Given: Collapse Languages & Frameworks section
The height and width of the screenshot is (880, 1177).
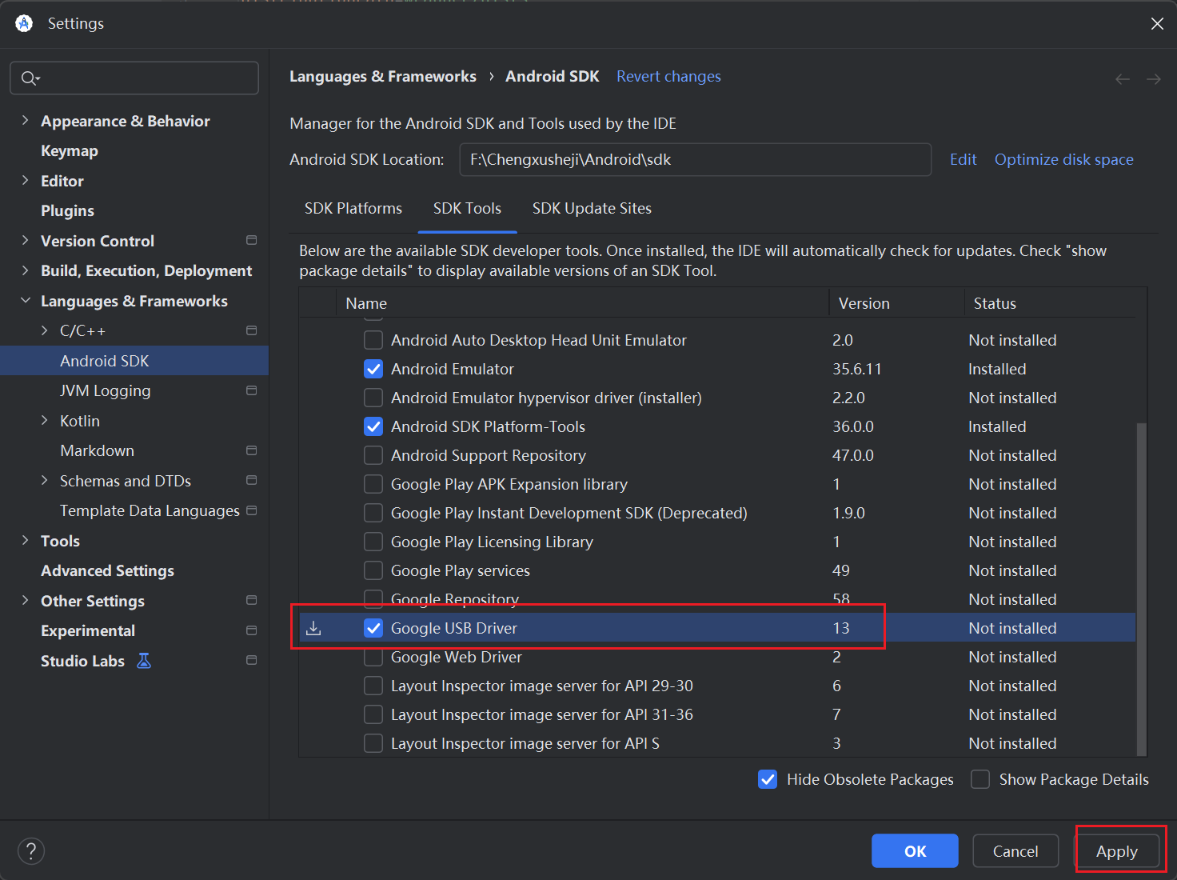Looking at the screenshot, I should point(25,300).
